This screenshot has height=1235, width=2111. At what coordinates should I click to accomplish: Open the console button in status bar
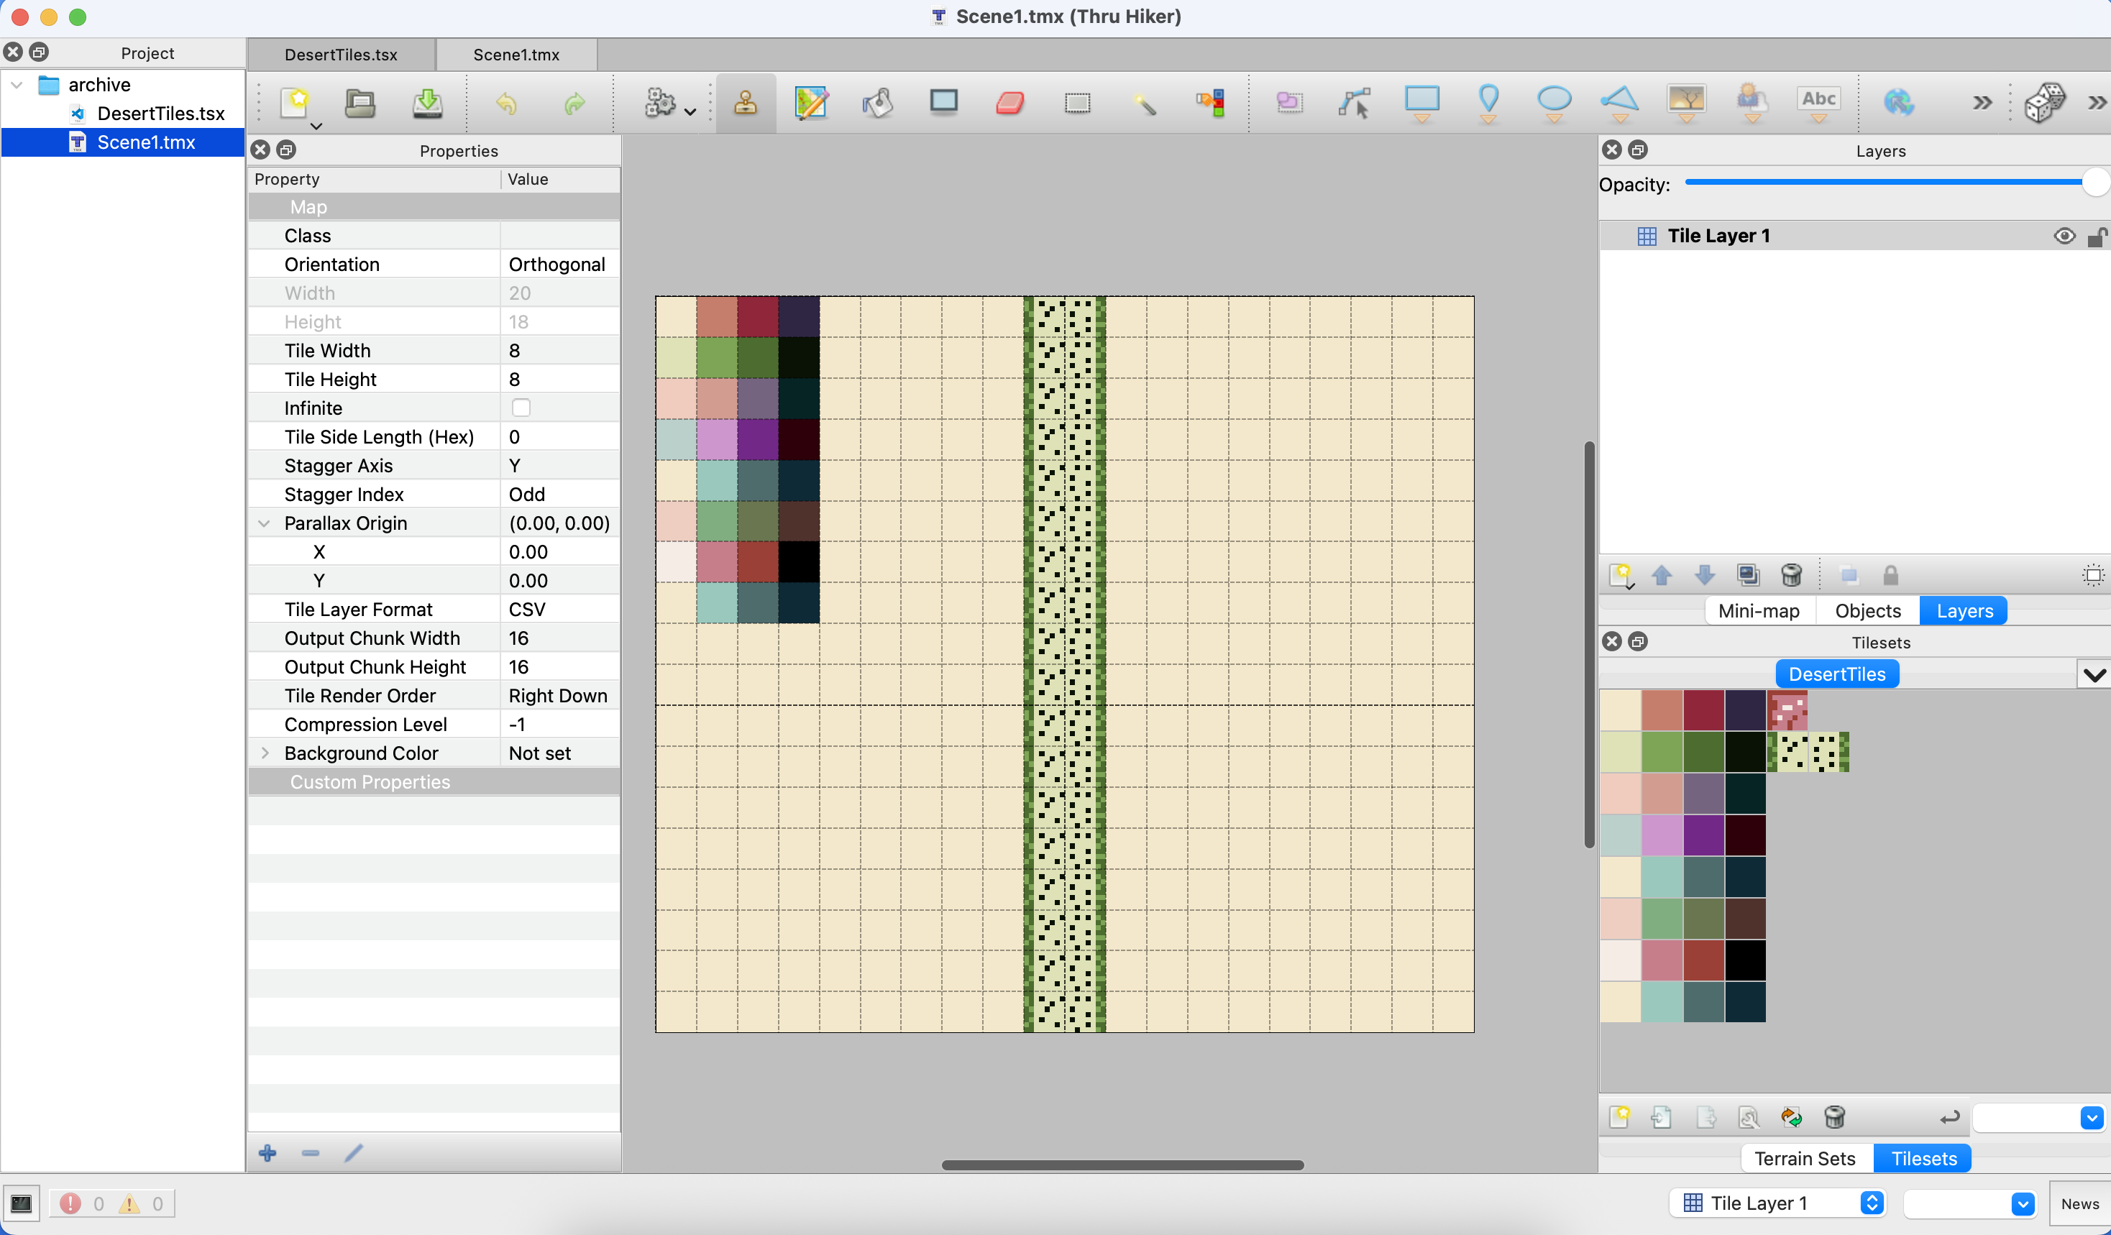click(x=22, y=1203)
